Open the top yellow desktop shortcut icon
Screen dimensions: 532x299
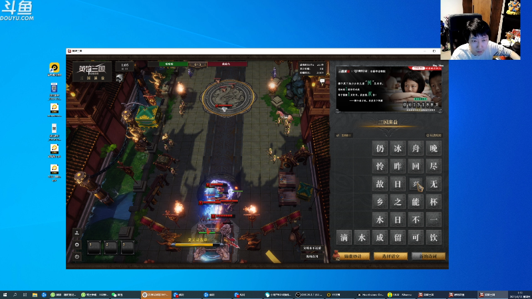point(55,69)
